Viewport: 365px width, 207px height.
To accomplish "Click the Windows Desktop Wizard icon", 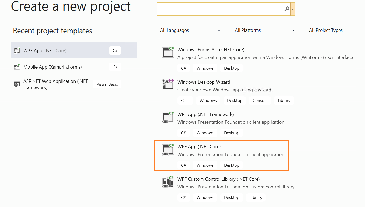I will (168, 84).
